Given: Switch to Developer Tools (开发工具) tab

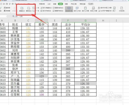Looking at the screenshot, I should click(x=74, y=4).
